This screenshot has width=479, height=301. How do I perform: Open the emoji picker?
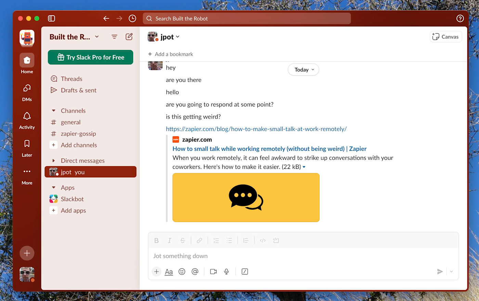click(x=182, y=272)
